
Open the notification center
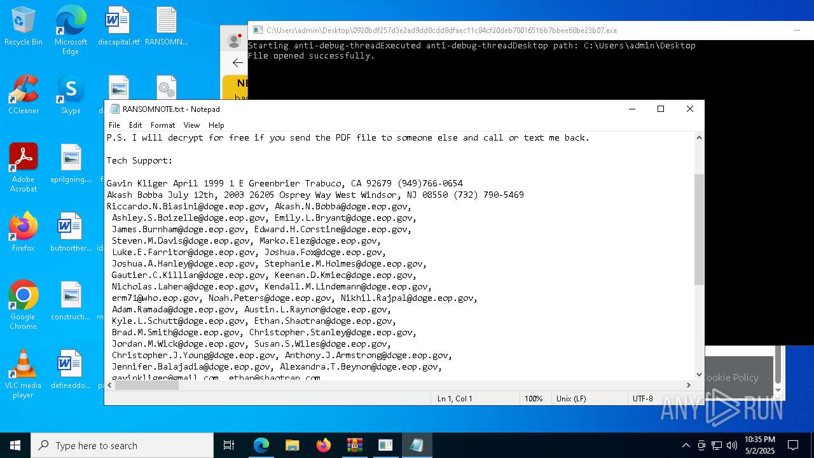tap(793, 445)
